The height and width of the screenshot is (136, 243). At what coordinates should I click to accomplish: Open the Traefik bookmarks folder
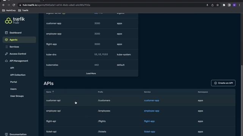pos(24,11)
